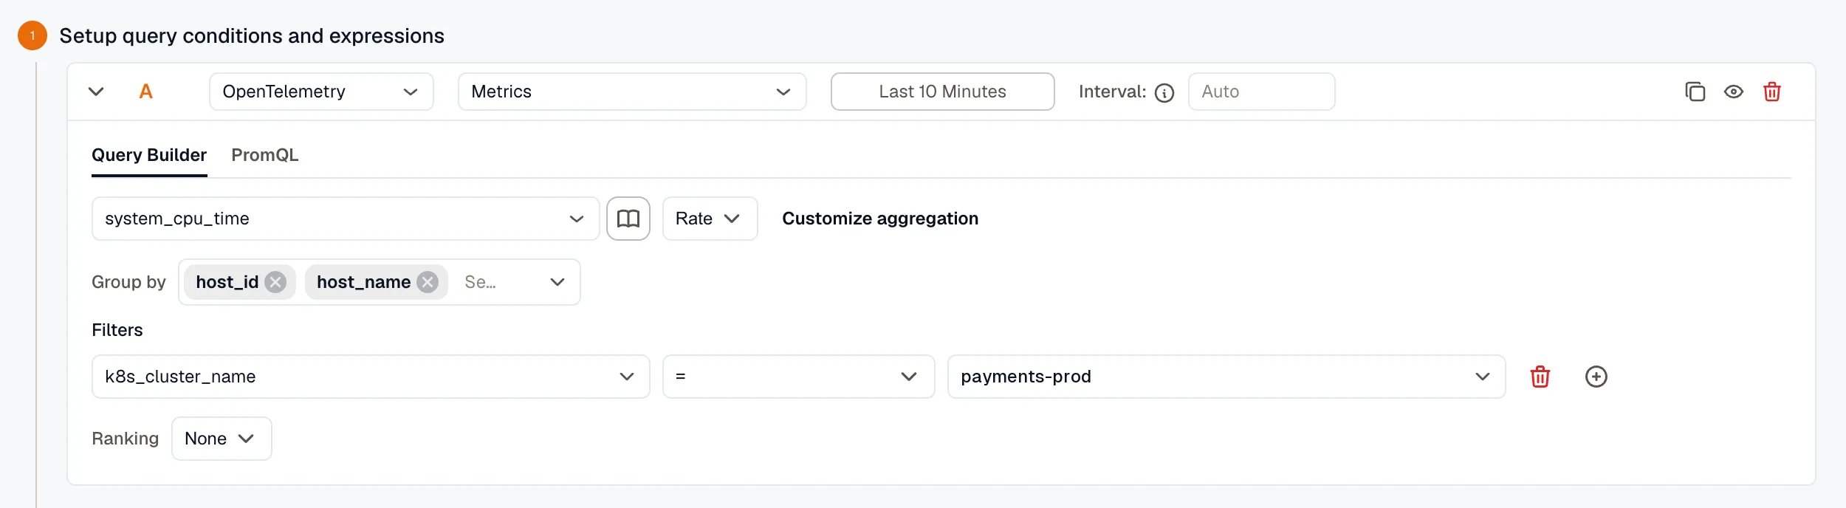Click the Group by label
Image resolution: width=1846 pixels, height=508 pixels.
tap(128, 282)
